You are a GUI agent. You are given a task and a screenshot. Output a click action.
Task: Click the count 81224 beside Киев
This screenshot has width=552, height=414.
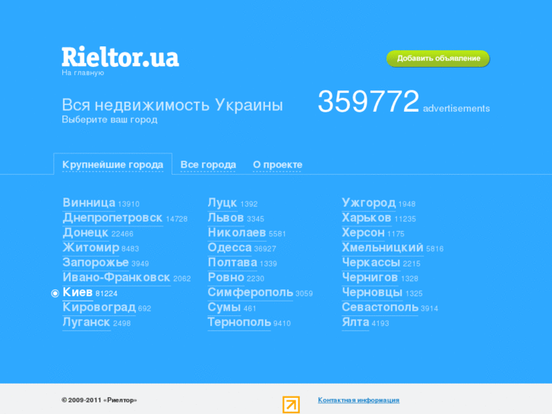click(x=106, y=293)
